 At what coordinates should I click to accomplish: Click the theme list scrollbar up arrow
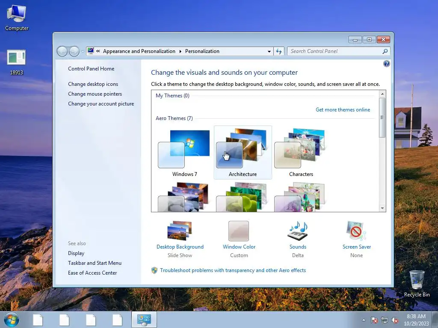382,94
